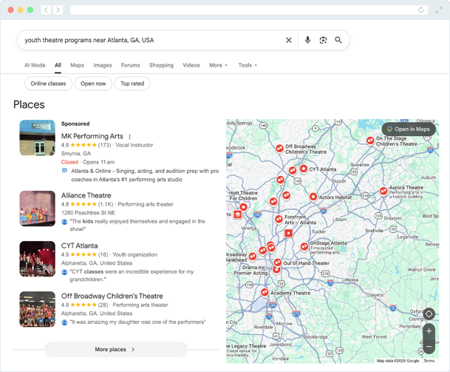The height and width of the screenshot is (372, 450).
Task: Open the CYT Atlanta thumbnail photo
Action: tap(37, 259)
